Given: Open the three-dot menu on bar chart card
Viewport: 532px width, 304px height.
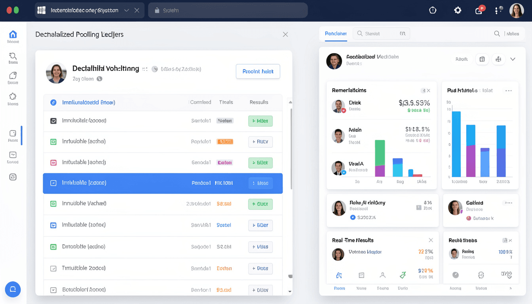Looking at the screenshot, I should 509,91.
